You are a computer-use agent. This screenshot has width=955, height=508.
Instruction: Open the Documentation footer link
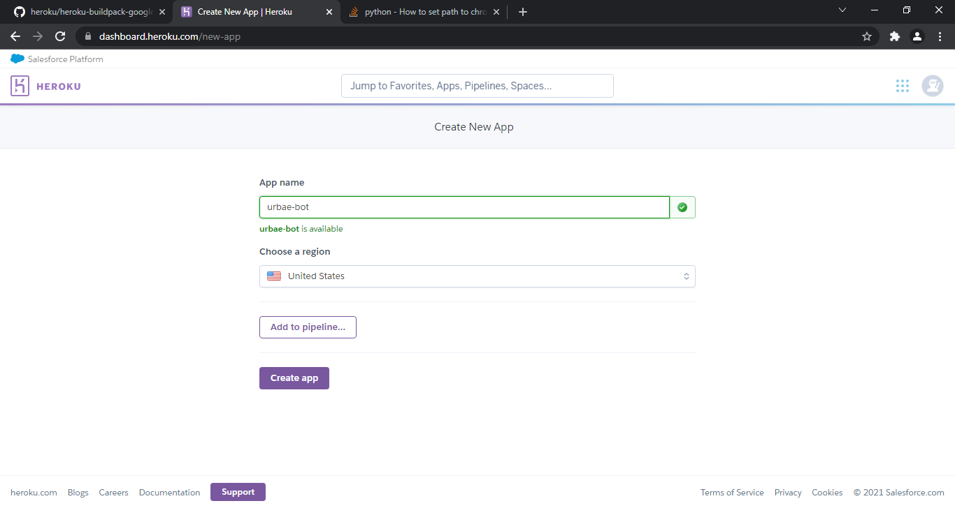[169, 493]
